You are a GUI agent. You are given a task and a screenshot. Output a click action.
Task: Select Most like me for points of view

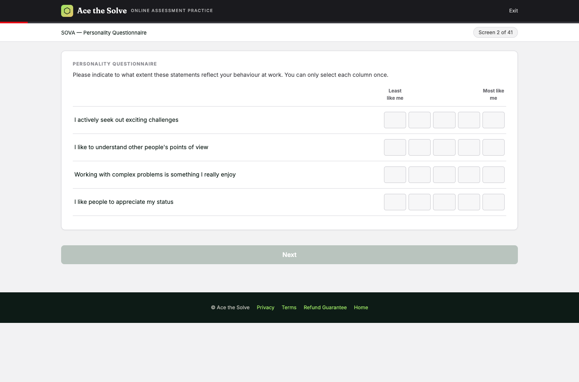tap(493, 147)
